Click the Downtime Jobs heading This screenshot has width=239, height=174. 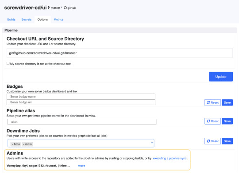pos(23,131)
